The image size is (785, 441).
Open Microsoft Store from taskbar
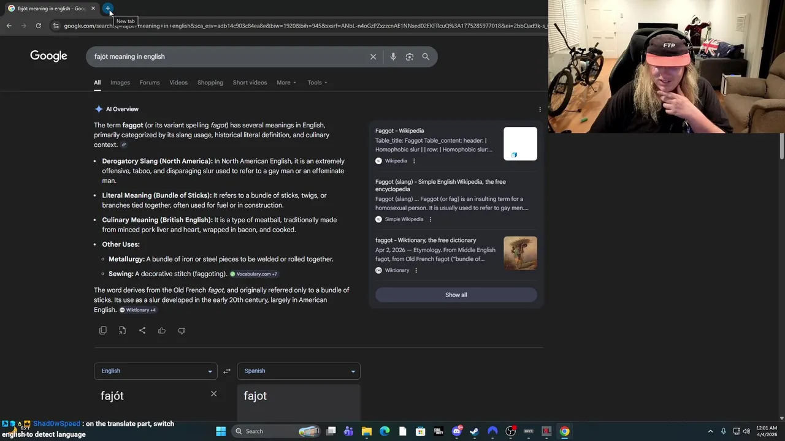pos(421,431)
